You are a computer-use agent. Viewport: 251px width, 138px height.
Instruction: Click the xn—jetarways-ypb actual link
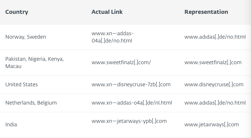pos(129,121)
